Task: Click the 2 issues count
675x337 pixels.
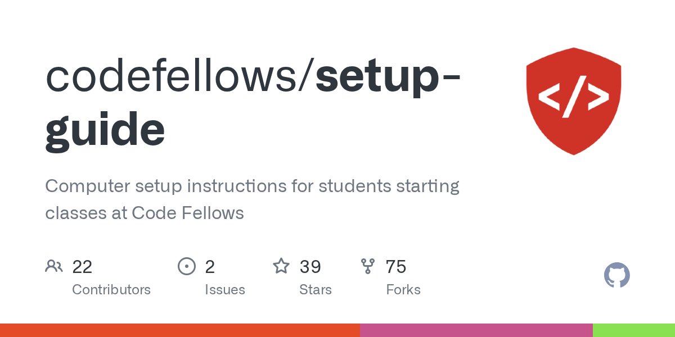Action: tap(210, 267)
